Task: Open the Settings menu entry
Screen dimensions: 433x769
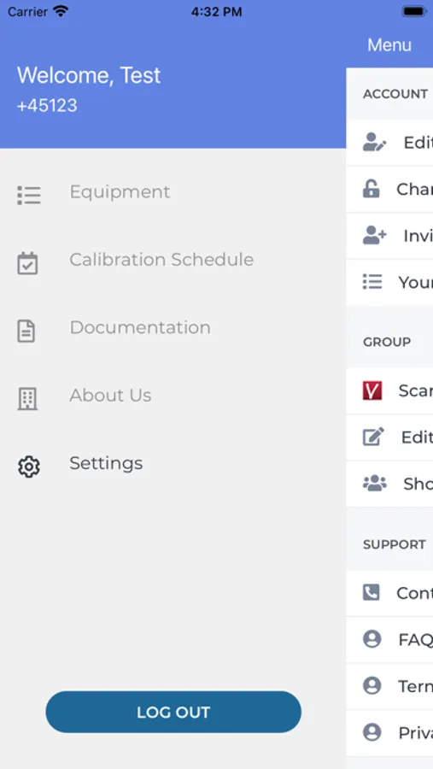Action: pos(106,463)
